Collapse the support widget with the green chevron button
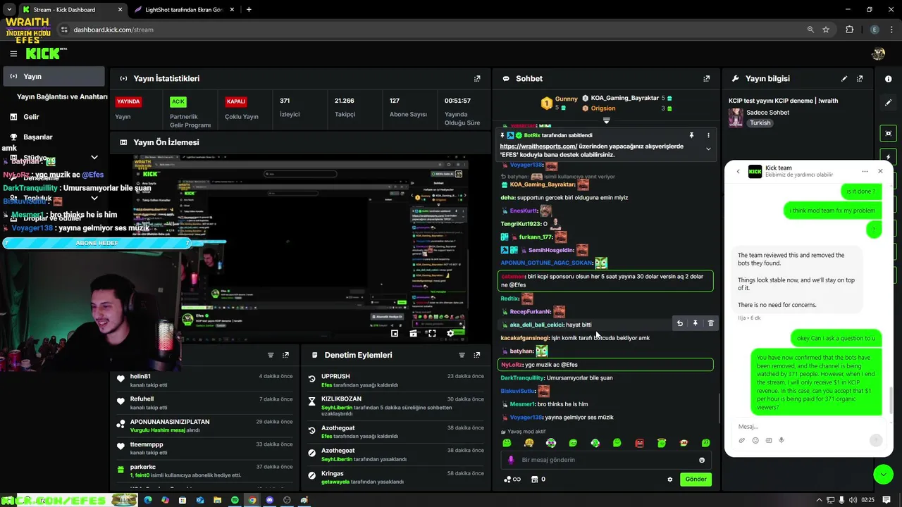902x507 pixels. [x=883, y=474]
